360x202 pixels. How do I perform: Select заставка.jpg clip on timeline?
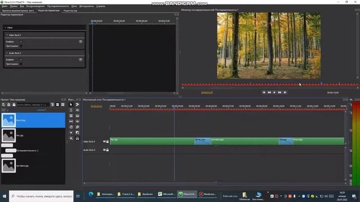pyautogui.click(x=245, y=141)
